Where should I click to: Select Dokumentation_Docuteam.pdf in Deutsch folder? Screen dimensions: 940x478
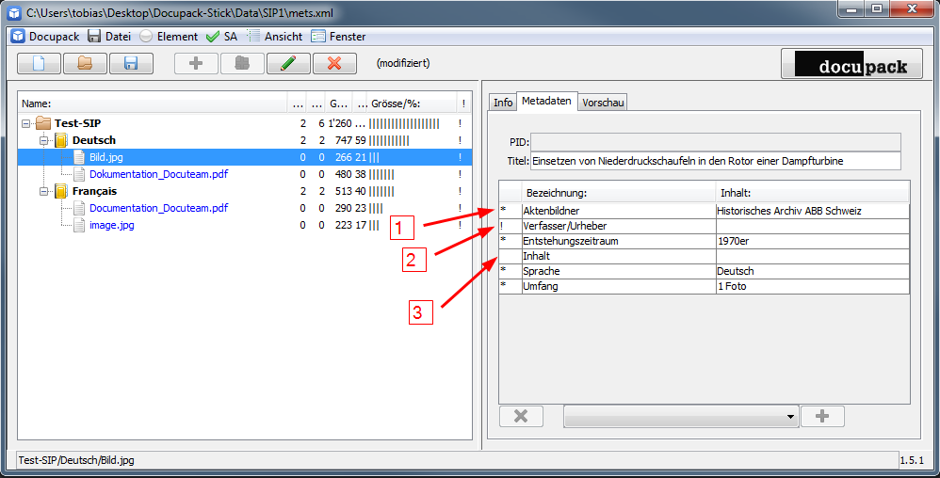[158, 174]
